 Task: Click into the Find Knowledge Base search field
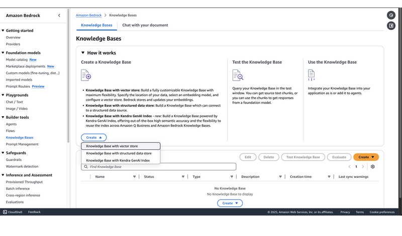tap(159, 167)
